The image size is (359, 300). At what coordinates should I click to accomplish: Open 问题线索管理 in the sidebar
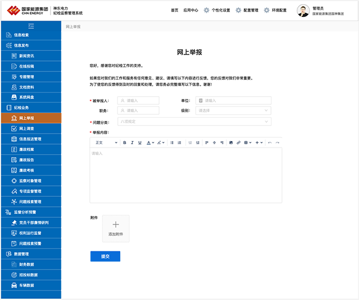[x=31, y=202]
